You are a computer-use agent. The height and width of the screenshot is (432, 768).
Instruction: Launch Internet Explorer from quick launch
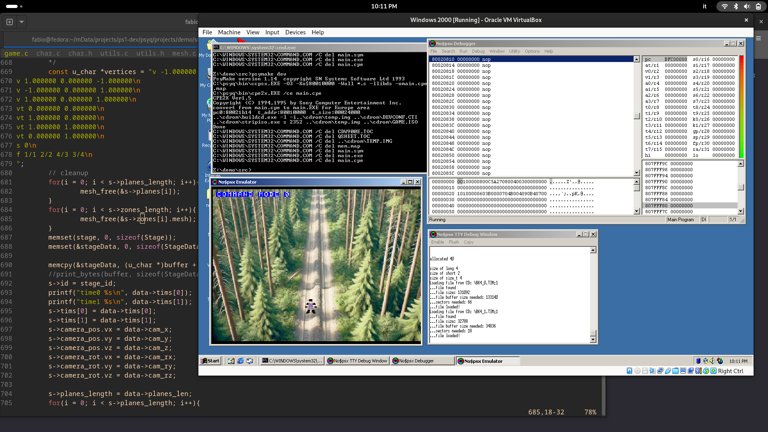[x=240, y=361]
